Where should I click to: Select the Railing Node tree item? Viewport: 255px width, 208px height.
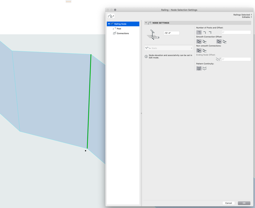coord(123,24)
